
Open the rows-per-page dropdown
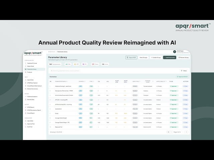170,132
